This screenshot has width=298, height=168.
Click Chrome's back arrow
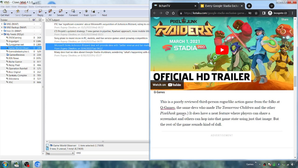pyautogui.click(x=155, y=13)
